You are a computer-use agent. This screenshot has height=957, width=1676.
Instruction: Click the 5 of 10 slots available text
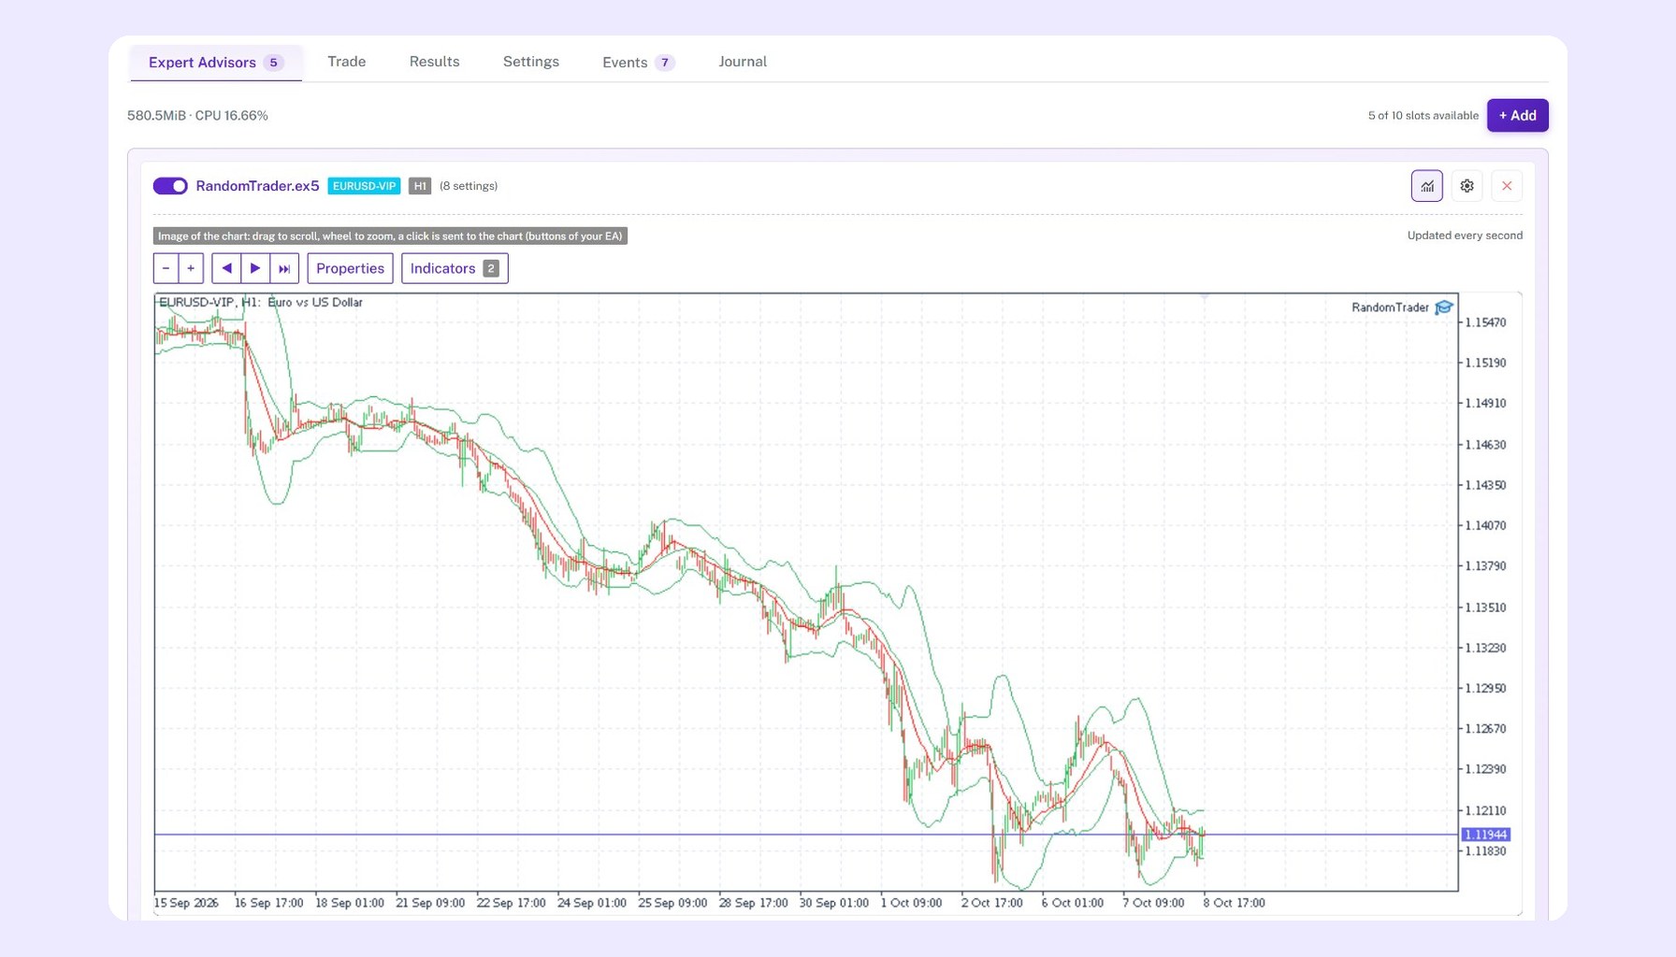coord(1423,116)
